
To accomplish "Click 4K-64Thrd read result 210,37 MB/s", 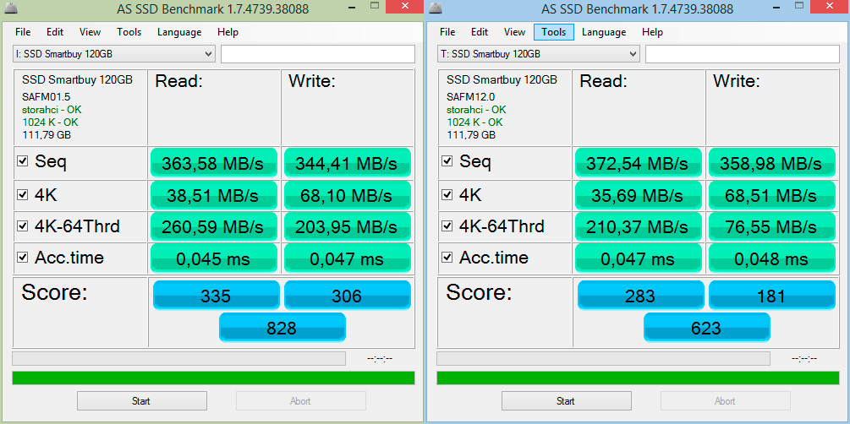I will pos(638,227).
